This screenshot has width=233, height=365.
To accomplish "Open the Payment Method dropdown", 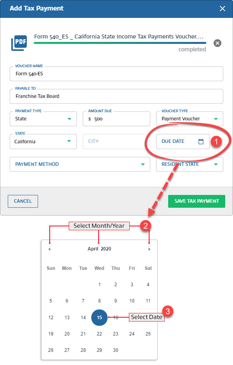I will [144, 164].
